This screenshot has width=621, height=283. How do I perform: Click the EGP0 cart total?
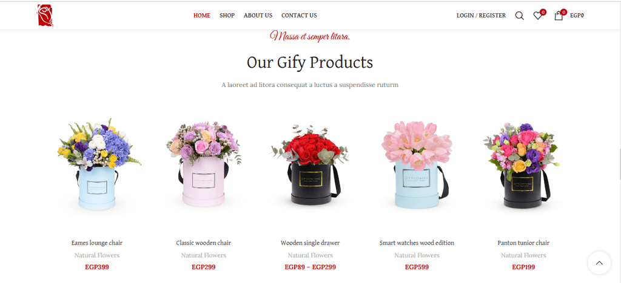pos(577,16)
